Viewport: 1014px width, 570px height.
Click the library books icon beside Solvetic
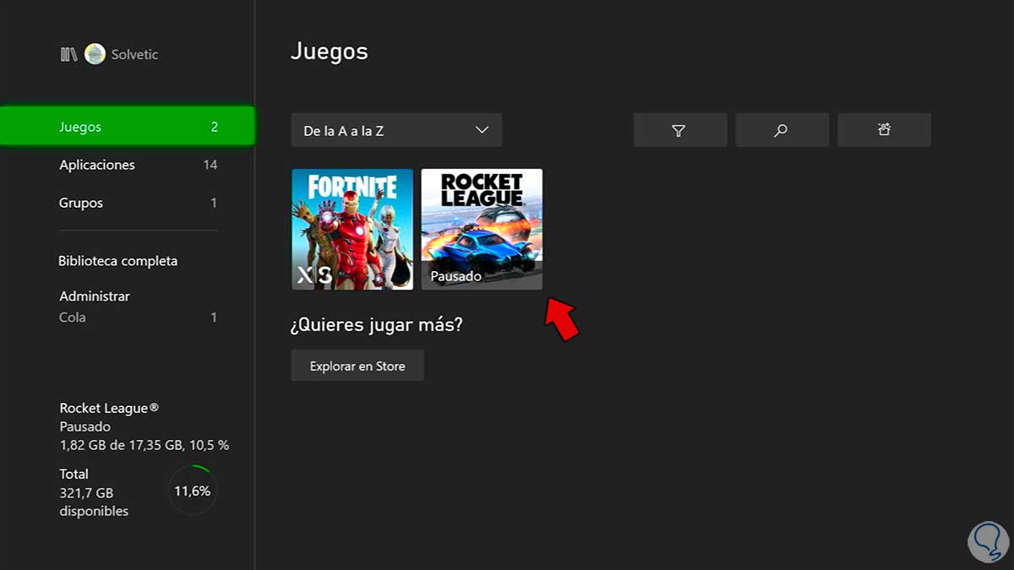pyautogui.click(x=69, y=54)
